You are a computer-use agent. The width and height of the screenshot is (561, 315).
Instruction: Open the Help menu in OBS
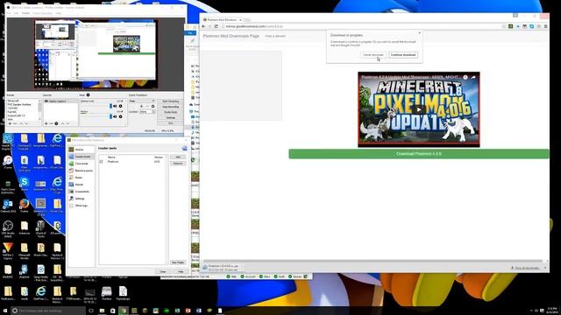coord(59,13)
